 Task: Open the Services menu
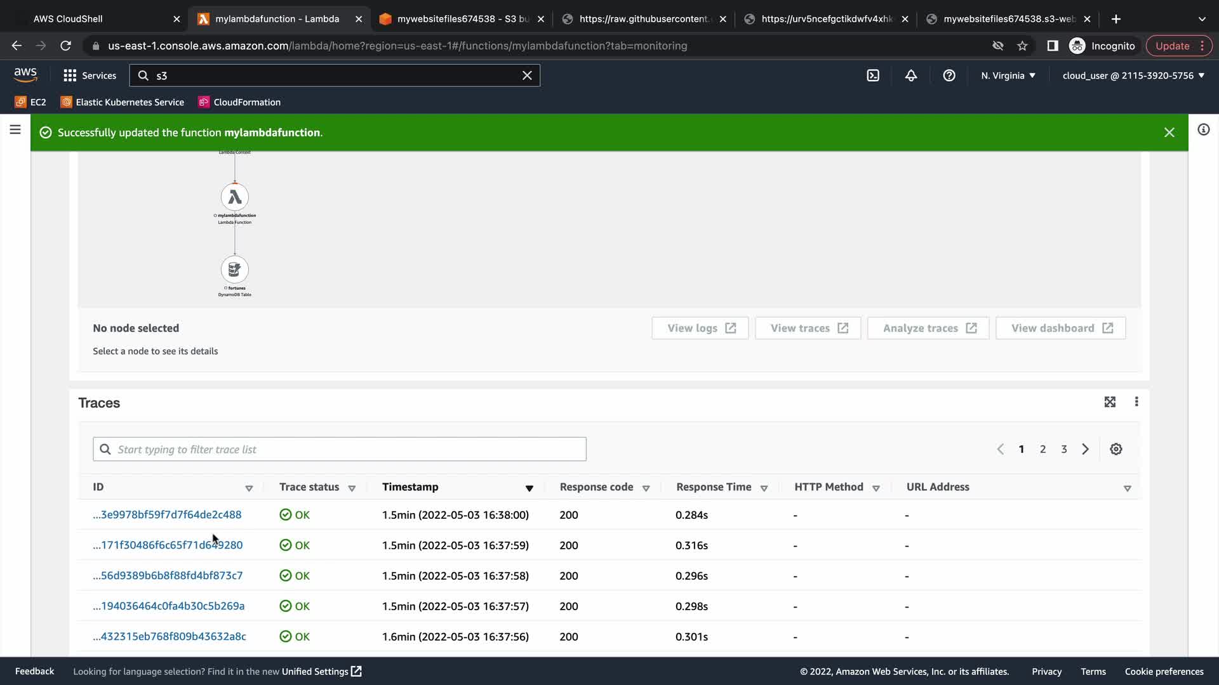tap(90, 75)
